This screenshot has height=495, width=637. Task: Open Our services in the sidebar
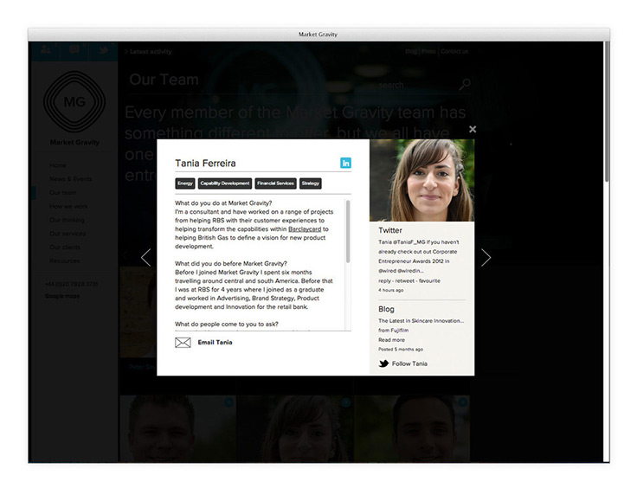tap(68, 234)
